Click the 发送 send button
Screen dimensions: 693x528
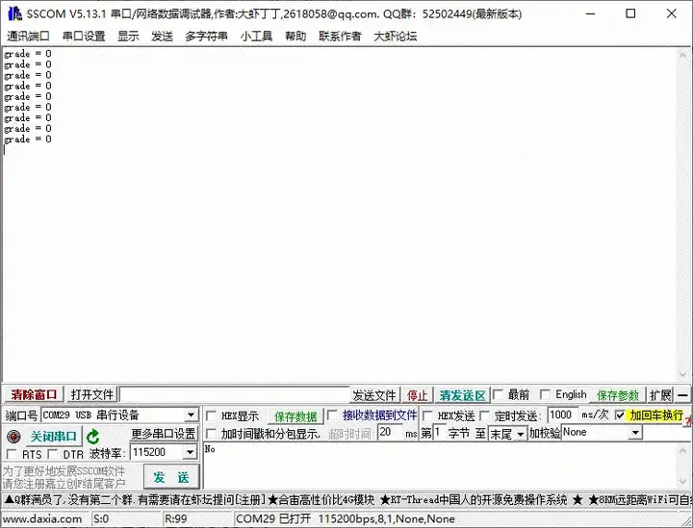(171, 477)
